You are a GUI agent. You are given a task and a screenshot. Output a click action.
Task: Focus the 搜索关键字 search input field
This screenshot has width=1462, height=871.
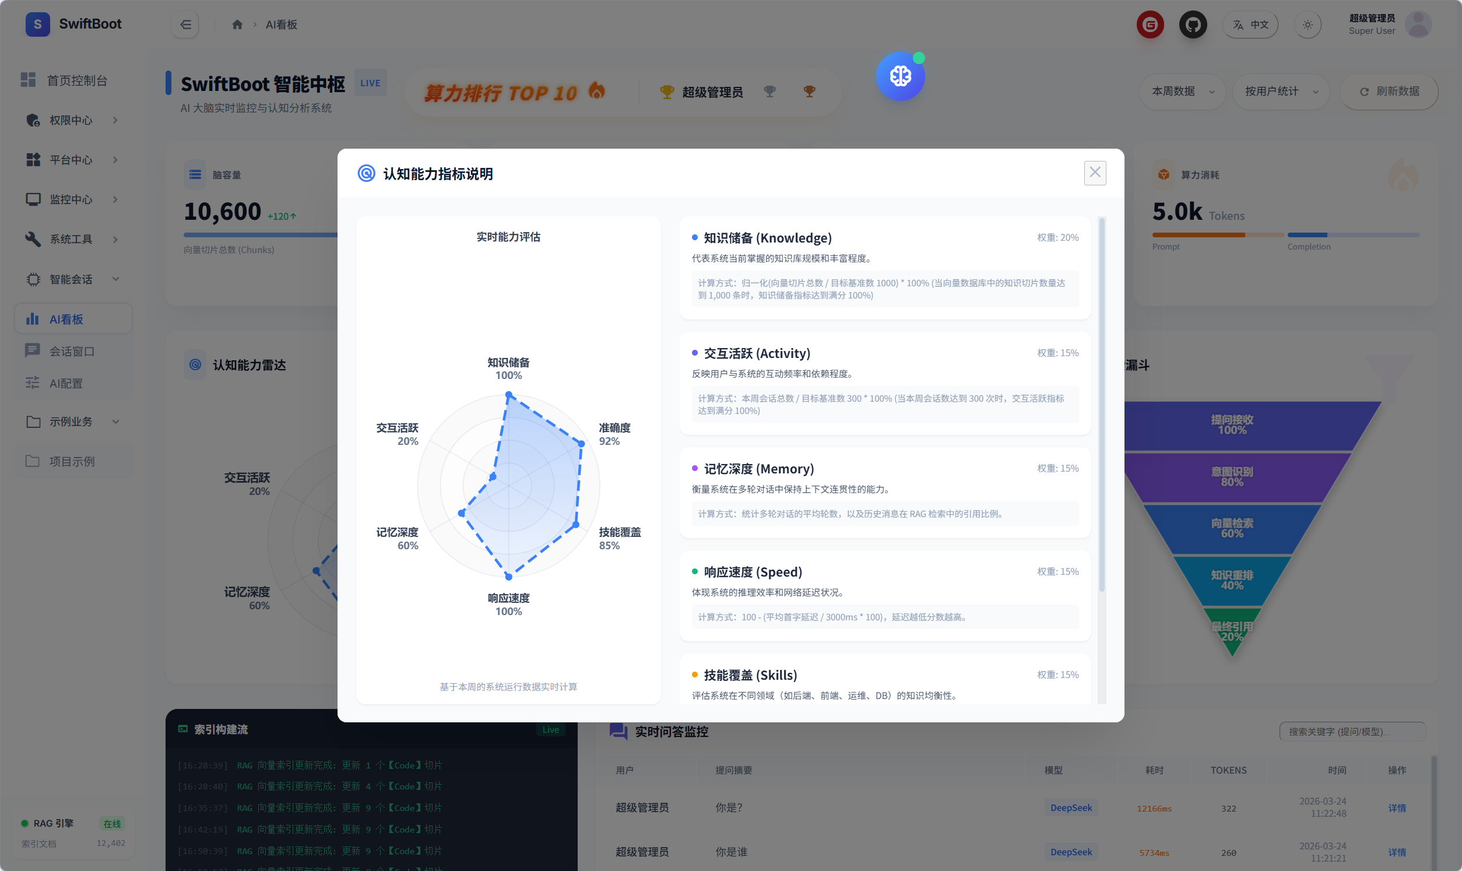coord(1352,731)
